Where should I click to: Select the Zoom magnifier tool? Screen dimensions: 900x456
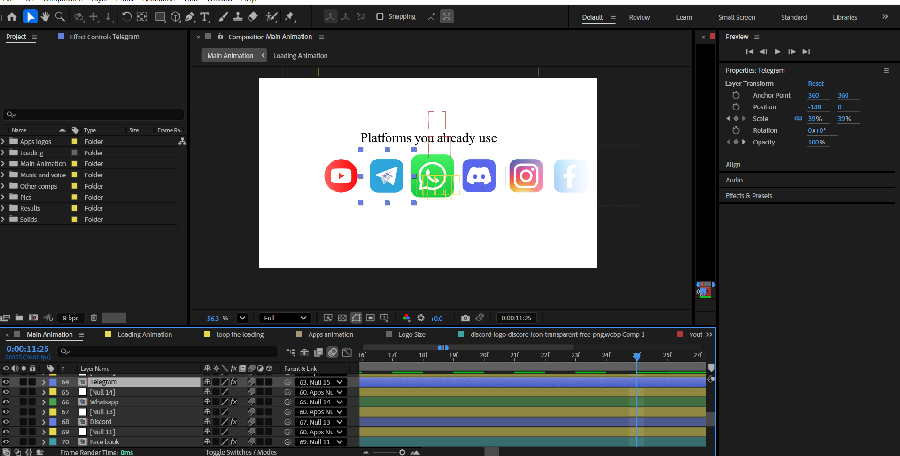click(x=60, y=17)
